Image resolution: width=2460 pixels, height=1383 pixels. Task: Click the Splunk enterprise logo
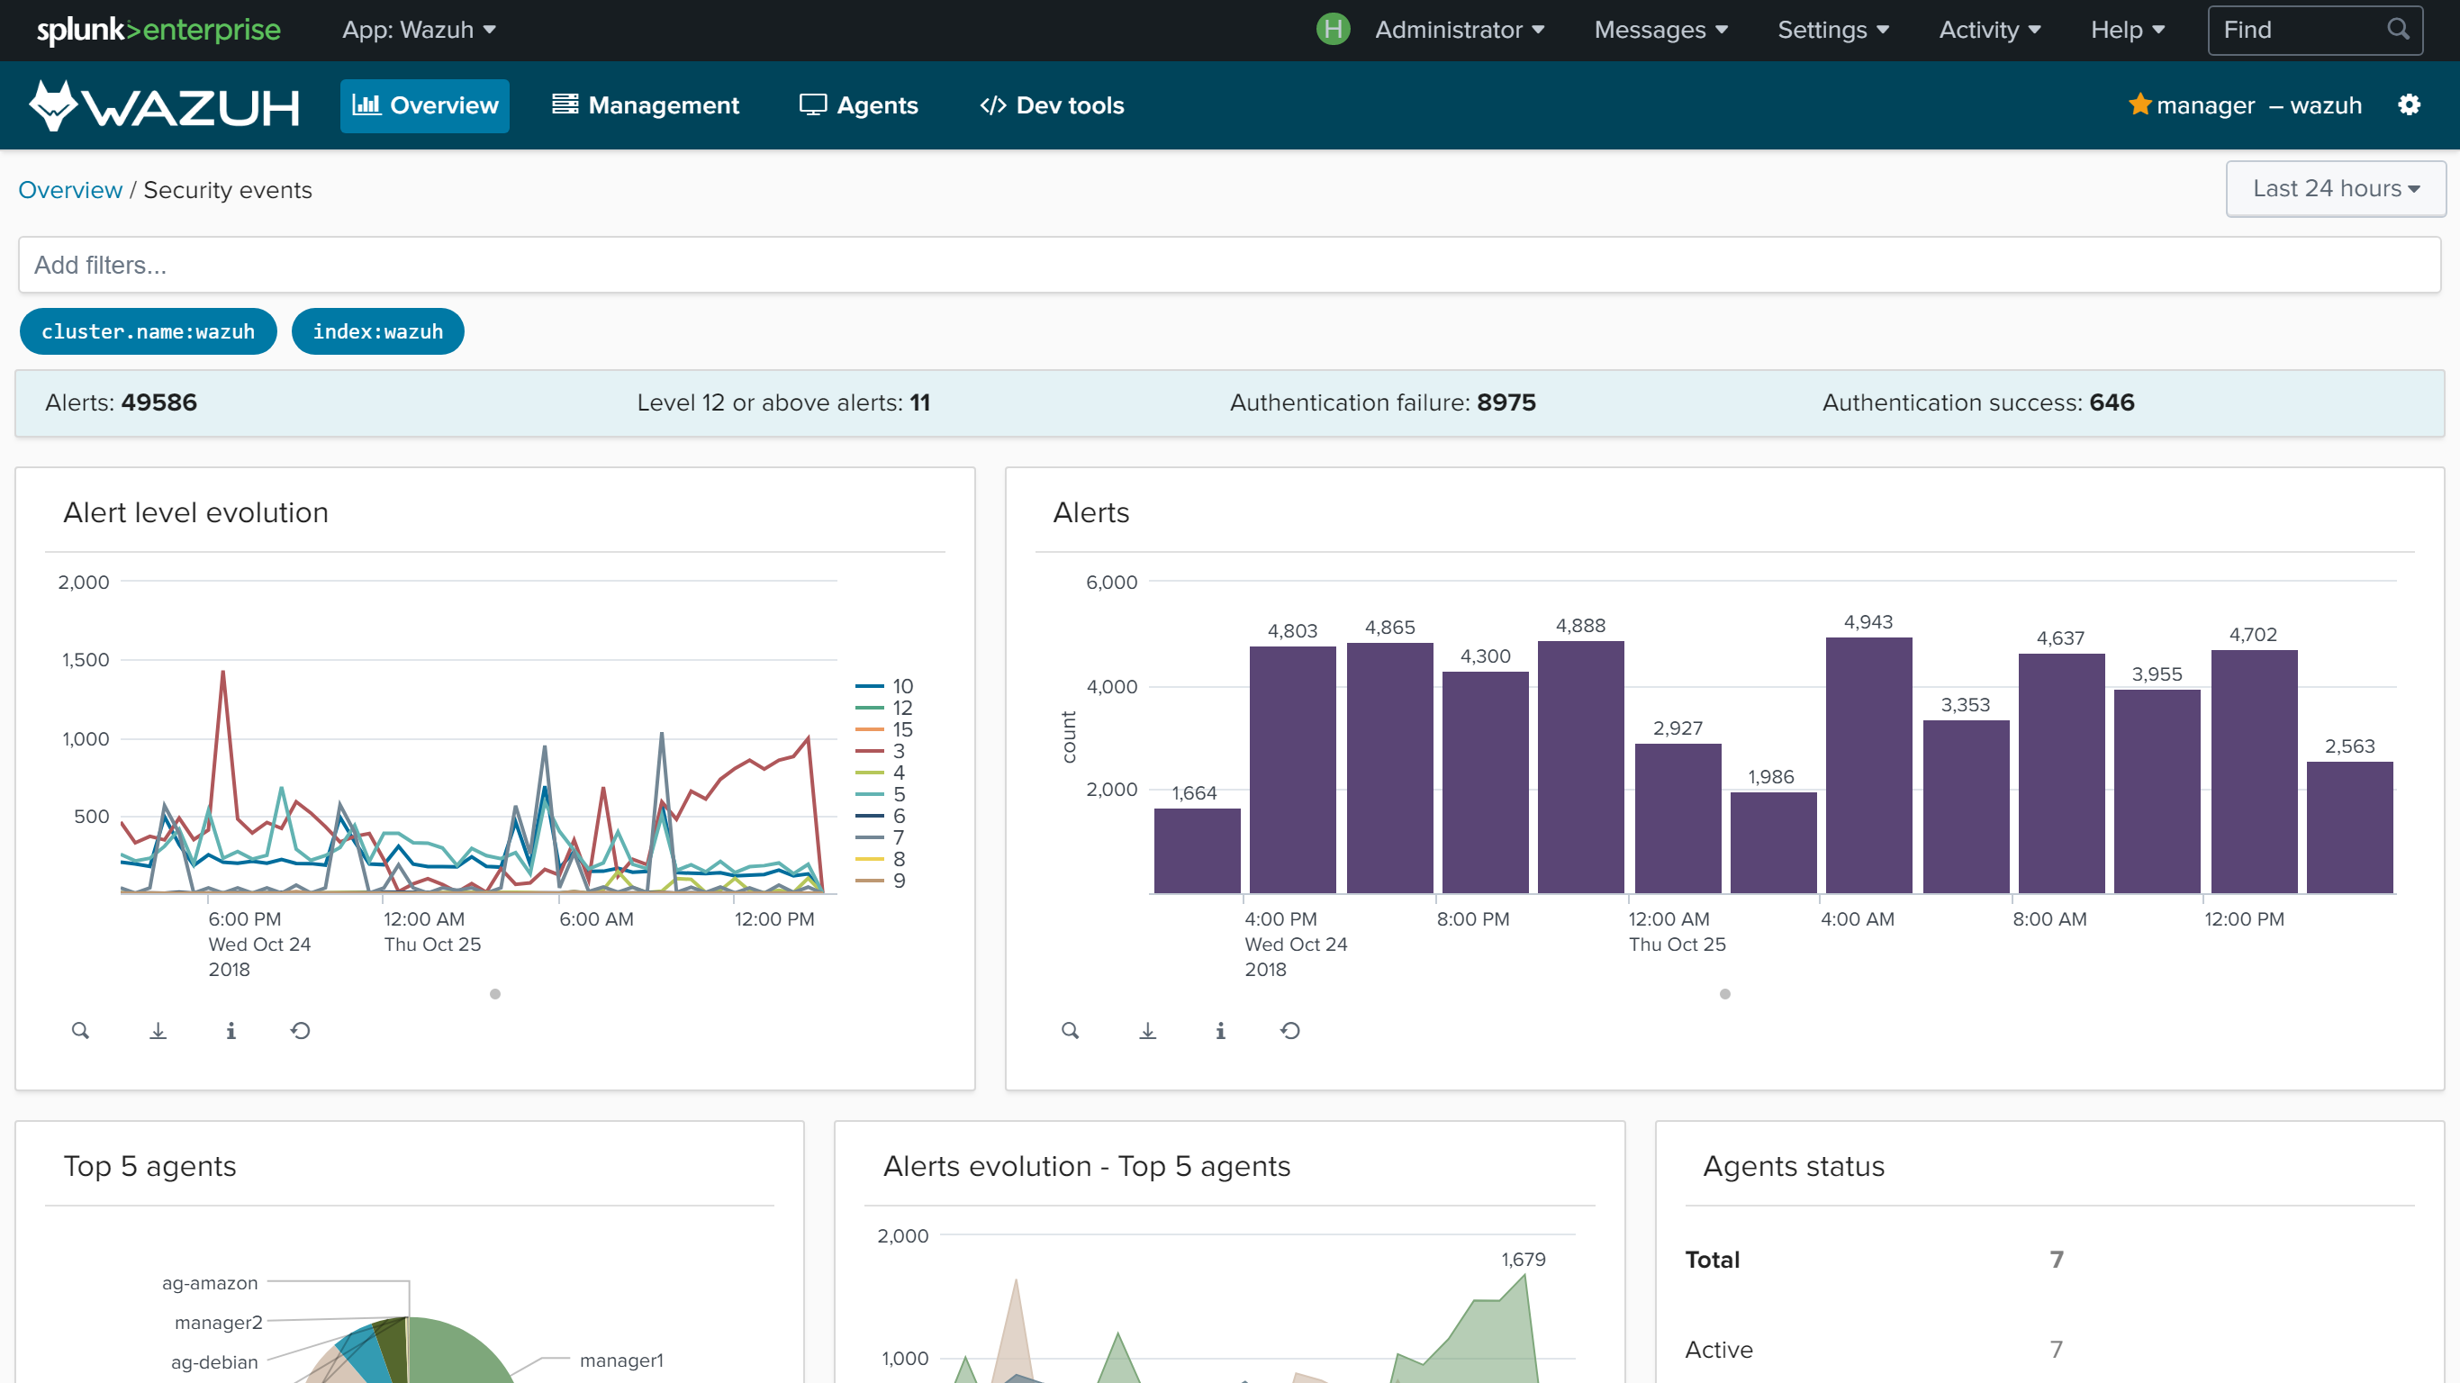point(158,30)
